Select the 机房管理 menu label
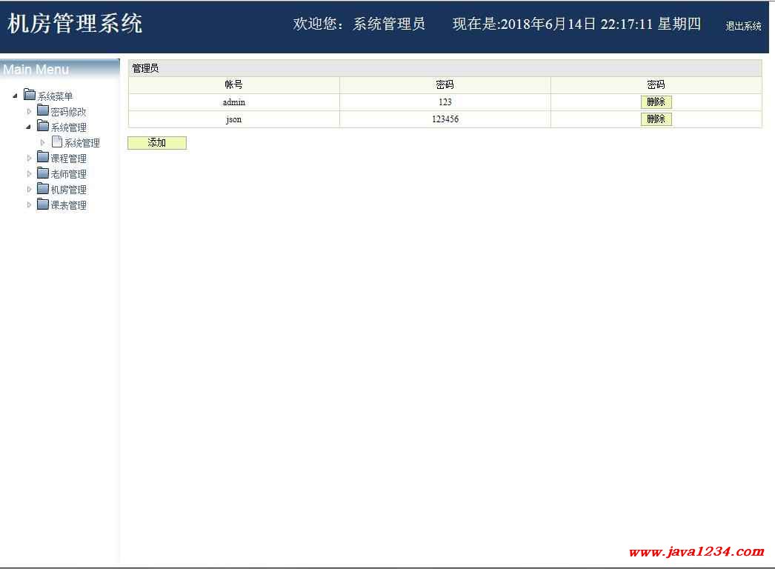775x569 pixels. [x=68, y=190]
